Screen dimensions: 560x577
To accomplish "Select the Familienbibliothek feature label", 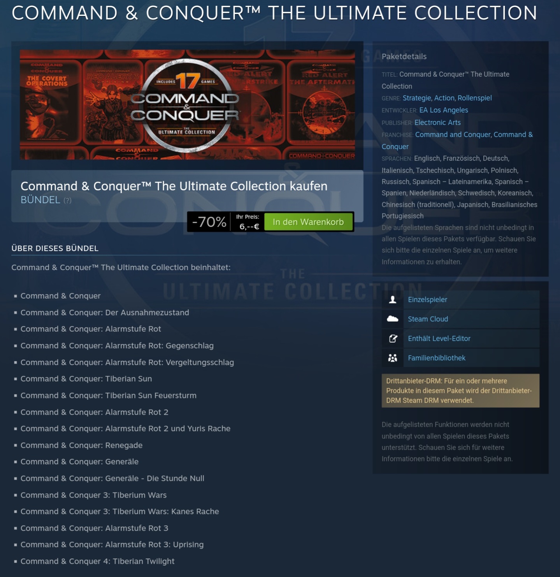I will (x=436, y=358).
